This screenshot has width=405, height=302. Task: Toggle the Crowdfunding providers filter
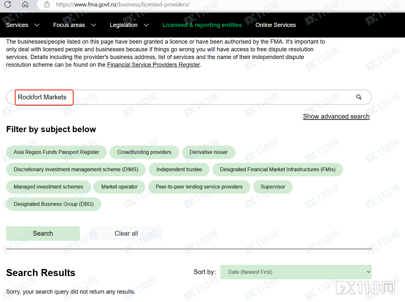pyautogui.click(x=144, y=152)
